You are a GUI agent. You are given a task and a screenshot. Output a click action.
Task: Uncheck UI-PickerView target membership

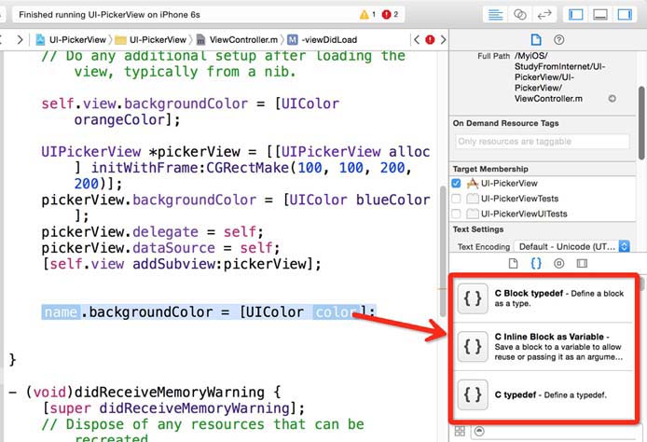pos(457,184)
